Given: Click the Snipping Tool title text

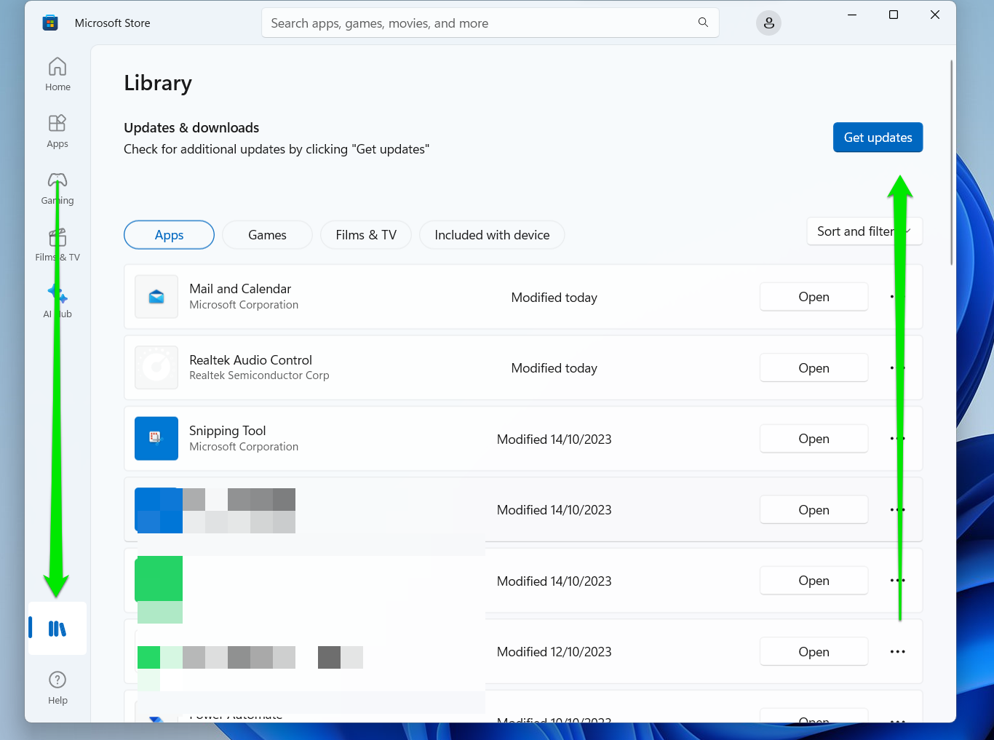Looking at the screenshot, I should [228, 431].
